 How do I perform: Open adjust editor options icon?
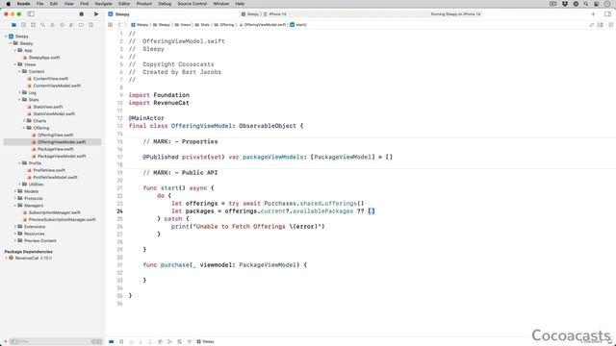[x=601, y=25]
